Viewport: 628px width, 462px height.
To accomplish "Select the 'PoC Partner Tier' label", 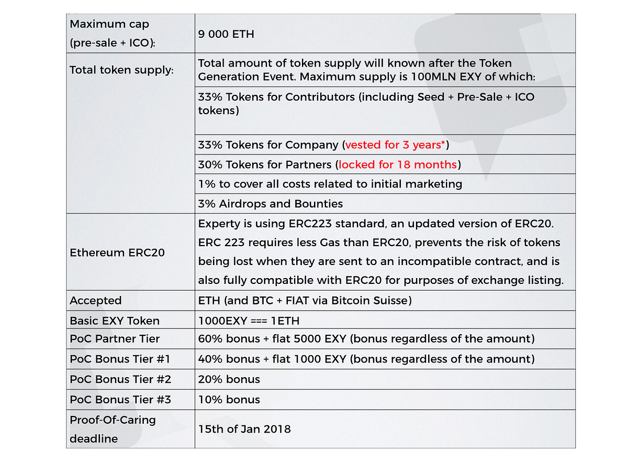I will pos(115,339).
